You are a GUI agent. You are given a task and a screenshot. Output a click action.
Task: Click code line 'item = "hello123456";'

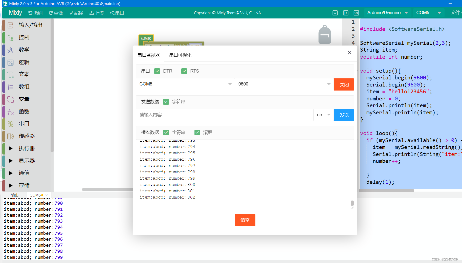(x=399, y=92)
